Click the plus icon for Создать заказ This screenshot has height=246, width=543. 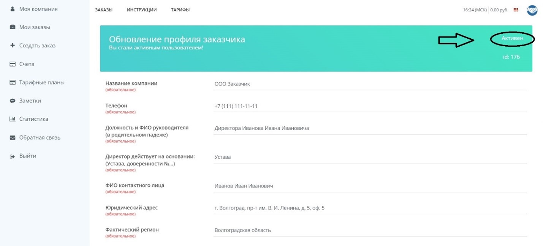pos(12,46)
